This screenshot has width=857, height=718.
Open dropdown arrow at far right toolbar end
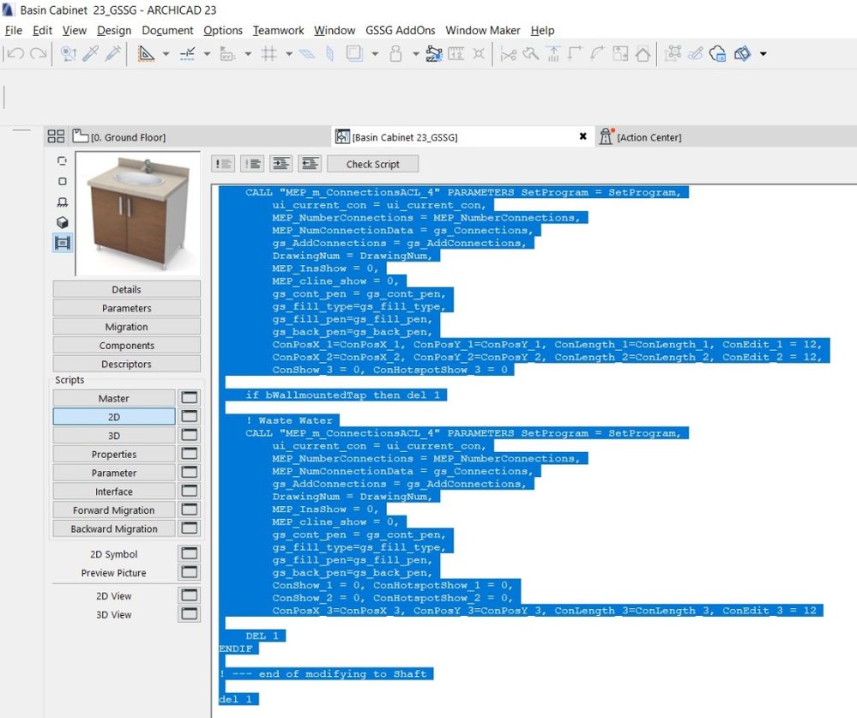pos(763,54)
